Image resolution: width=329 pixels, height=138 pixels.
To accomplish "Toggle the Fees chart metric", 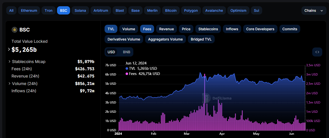I will pyautogui.click(x=147, y=29).
